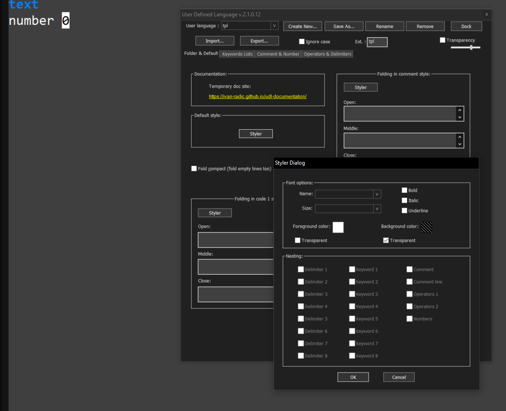506x411 pixels.
Task: Open the font Name dropdown
Action: tap(377, 194)
